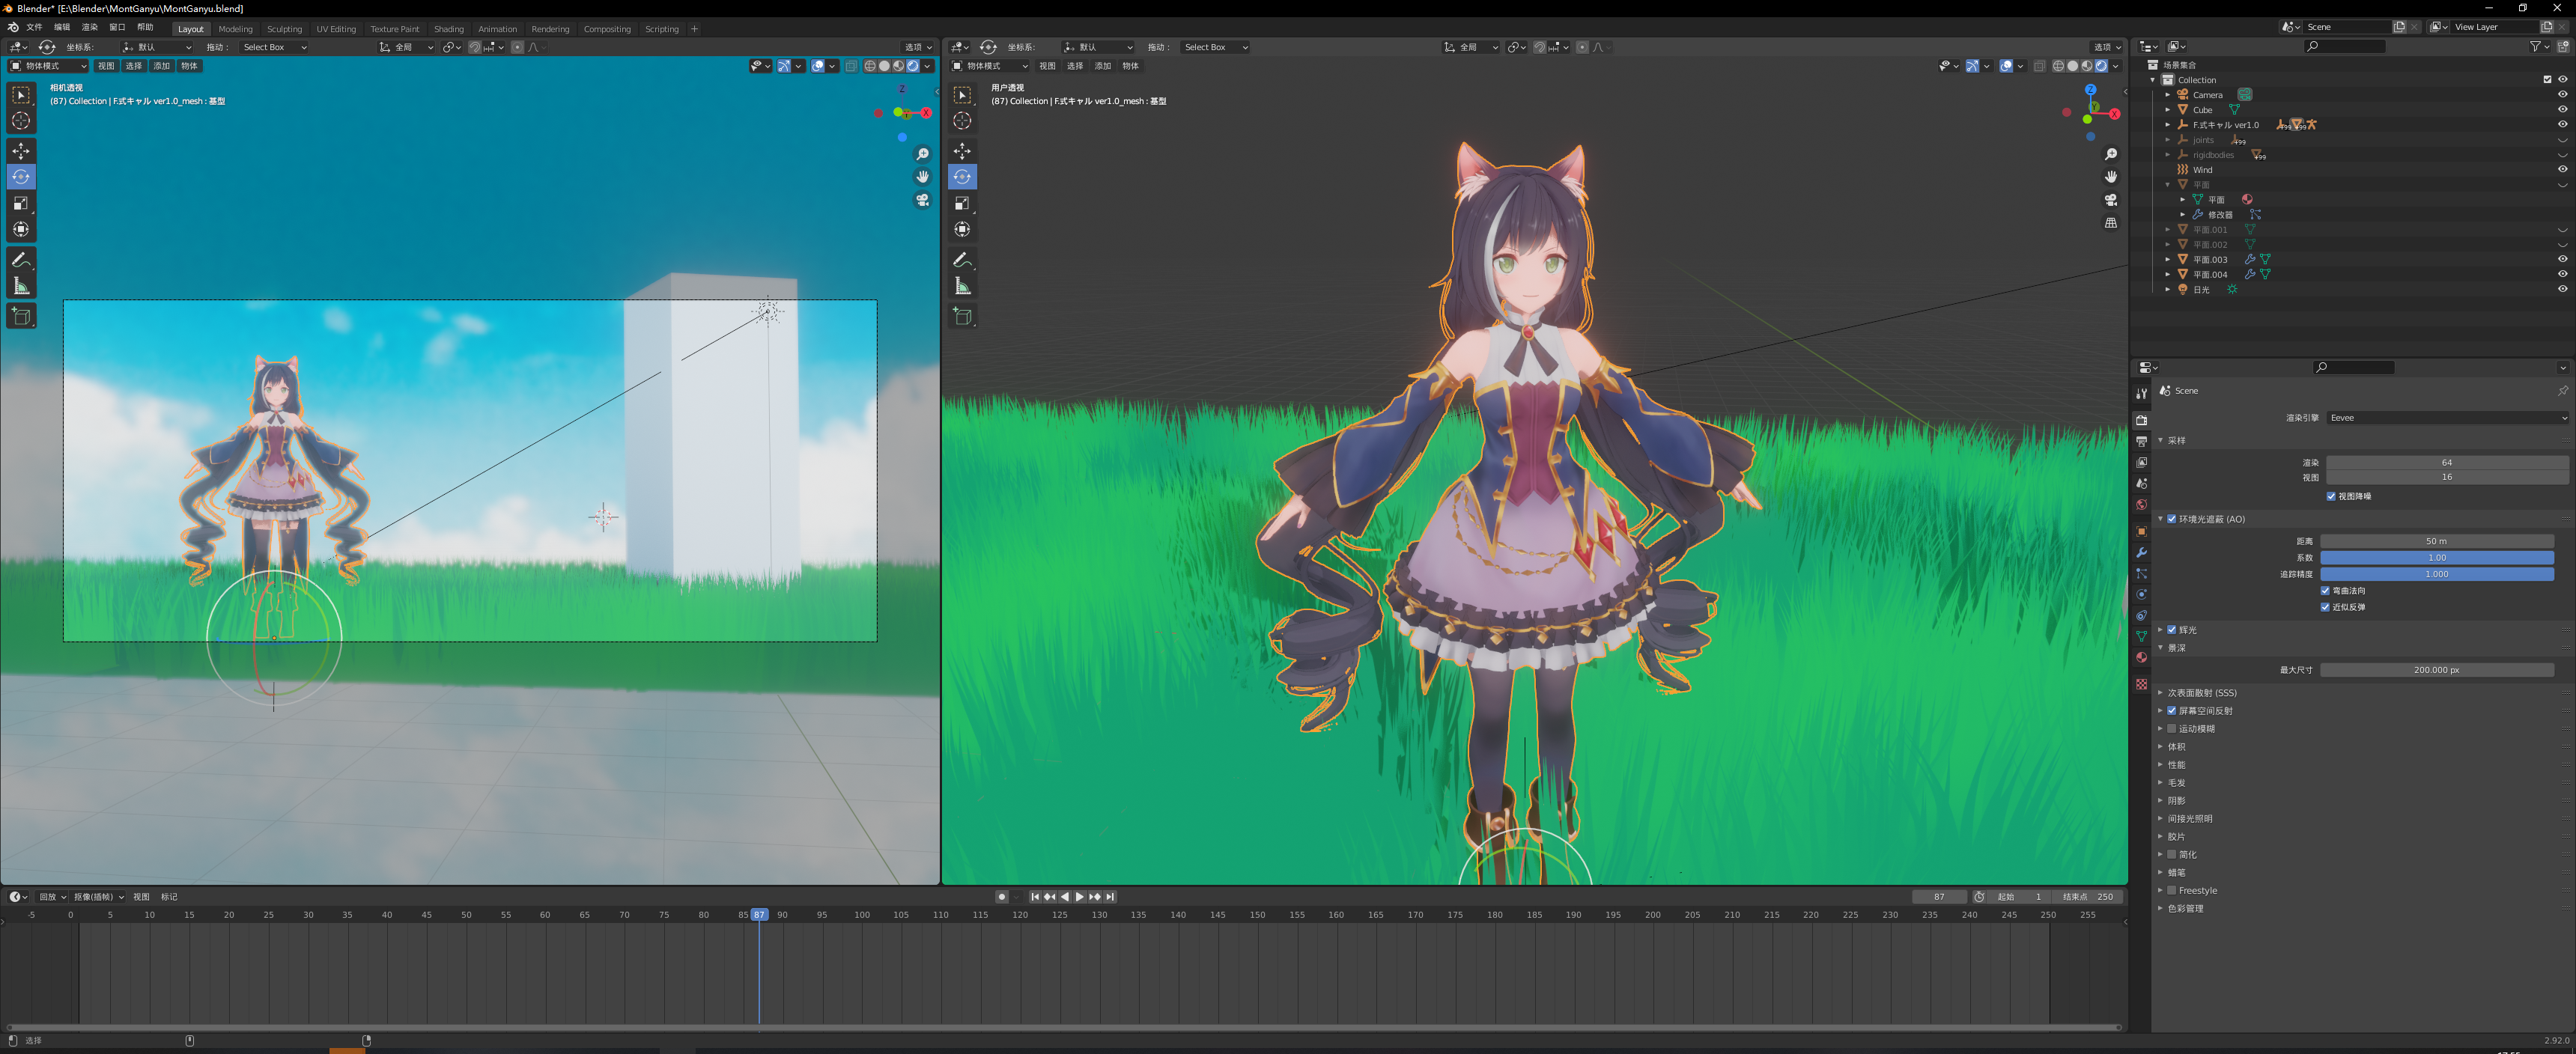This screenshot has width=2576, height=1054.
Task: Click the AO 系数 1.00 slider
Action: click(x=2437, y=558)
